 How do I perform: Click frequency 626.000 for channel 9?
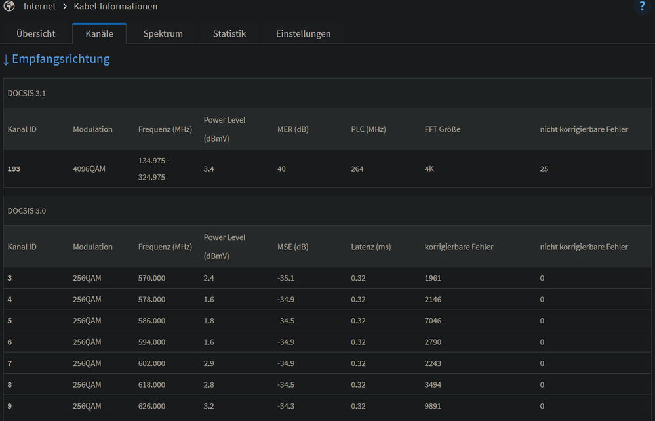click(x=151, y=406)
